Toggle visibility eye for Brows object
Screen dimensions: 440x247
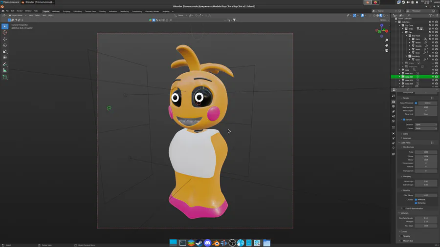click(x=433, y=42)
